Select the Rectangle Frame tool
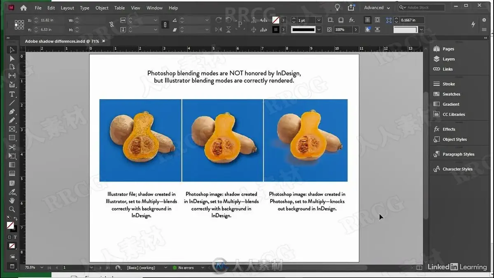Image resolution: width=494 pixels, height=278 pixels. (x=12, y=129)
